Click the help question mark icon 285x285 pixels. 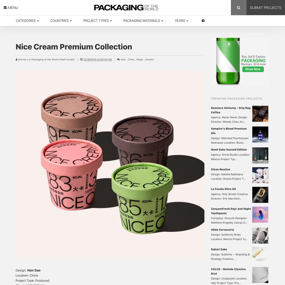(x=203, y=21)
